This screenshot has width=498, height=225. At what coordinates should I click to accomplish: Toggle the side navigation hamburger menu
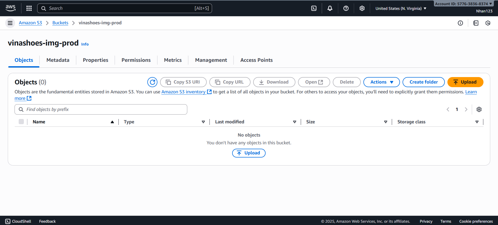tap(10, 23)
